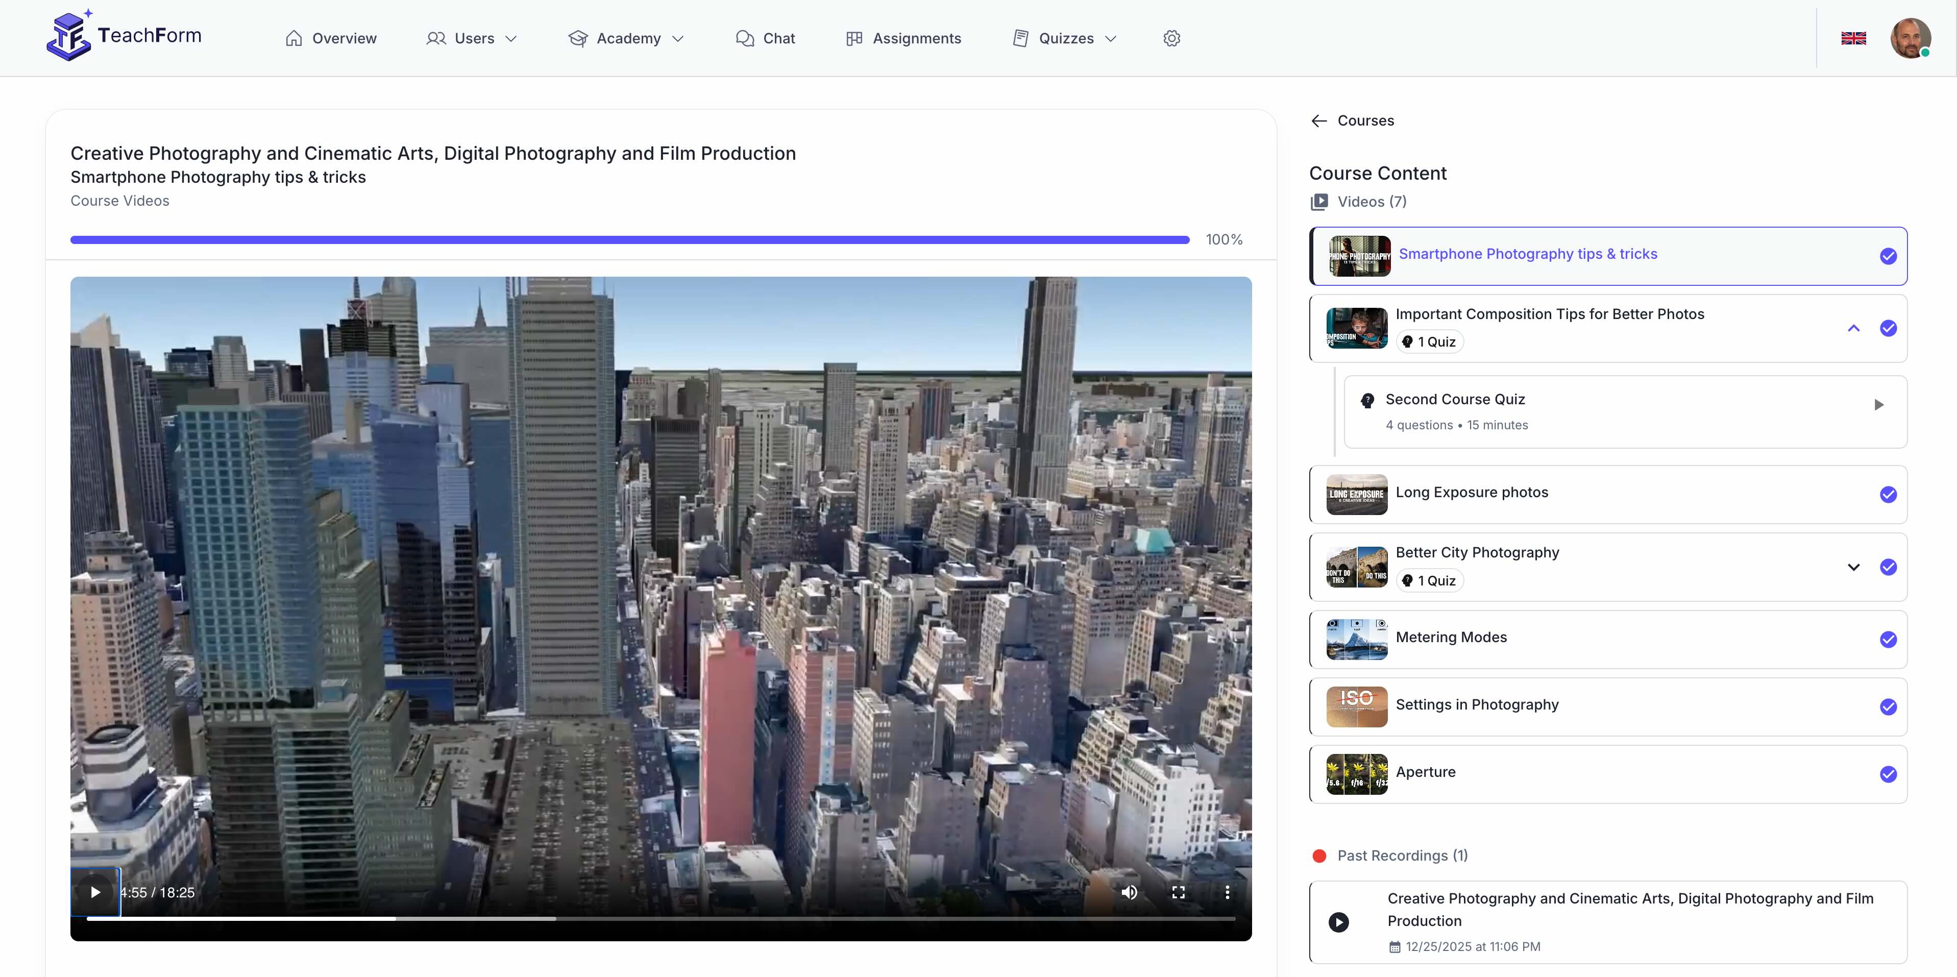The width and height of the screenshot is (1957, 977).
Task: Open the Chat section
Action: pos(765,38)
